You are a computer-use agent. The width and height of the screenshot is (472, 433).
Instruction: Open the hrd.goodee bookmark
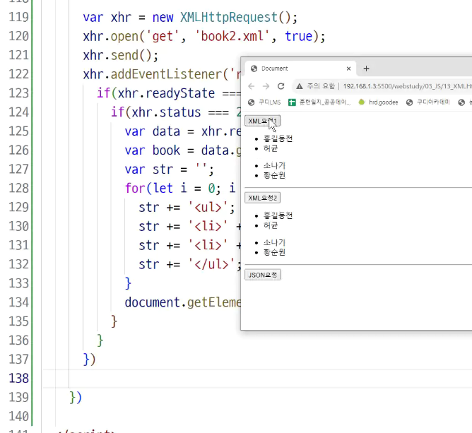coord(379,102)
